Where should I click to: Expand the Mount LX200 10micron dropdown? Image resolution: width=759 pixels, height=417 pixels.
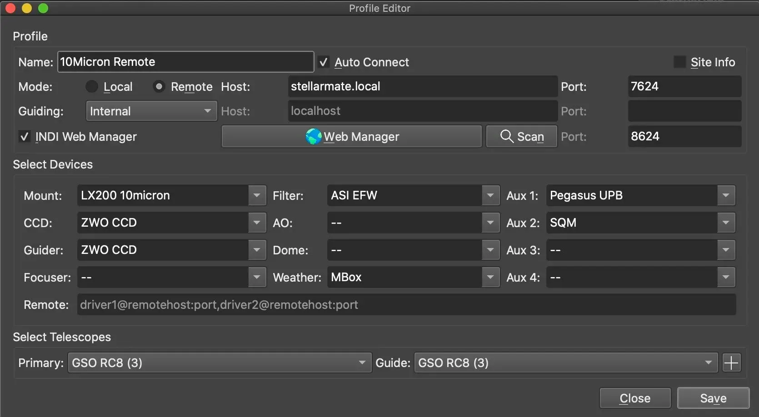click(257, 196)
